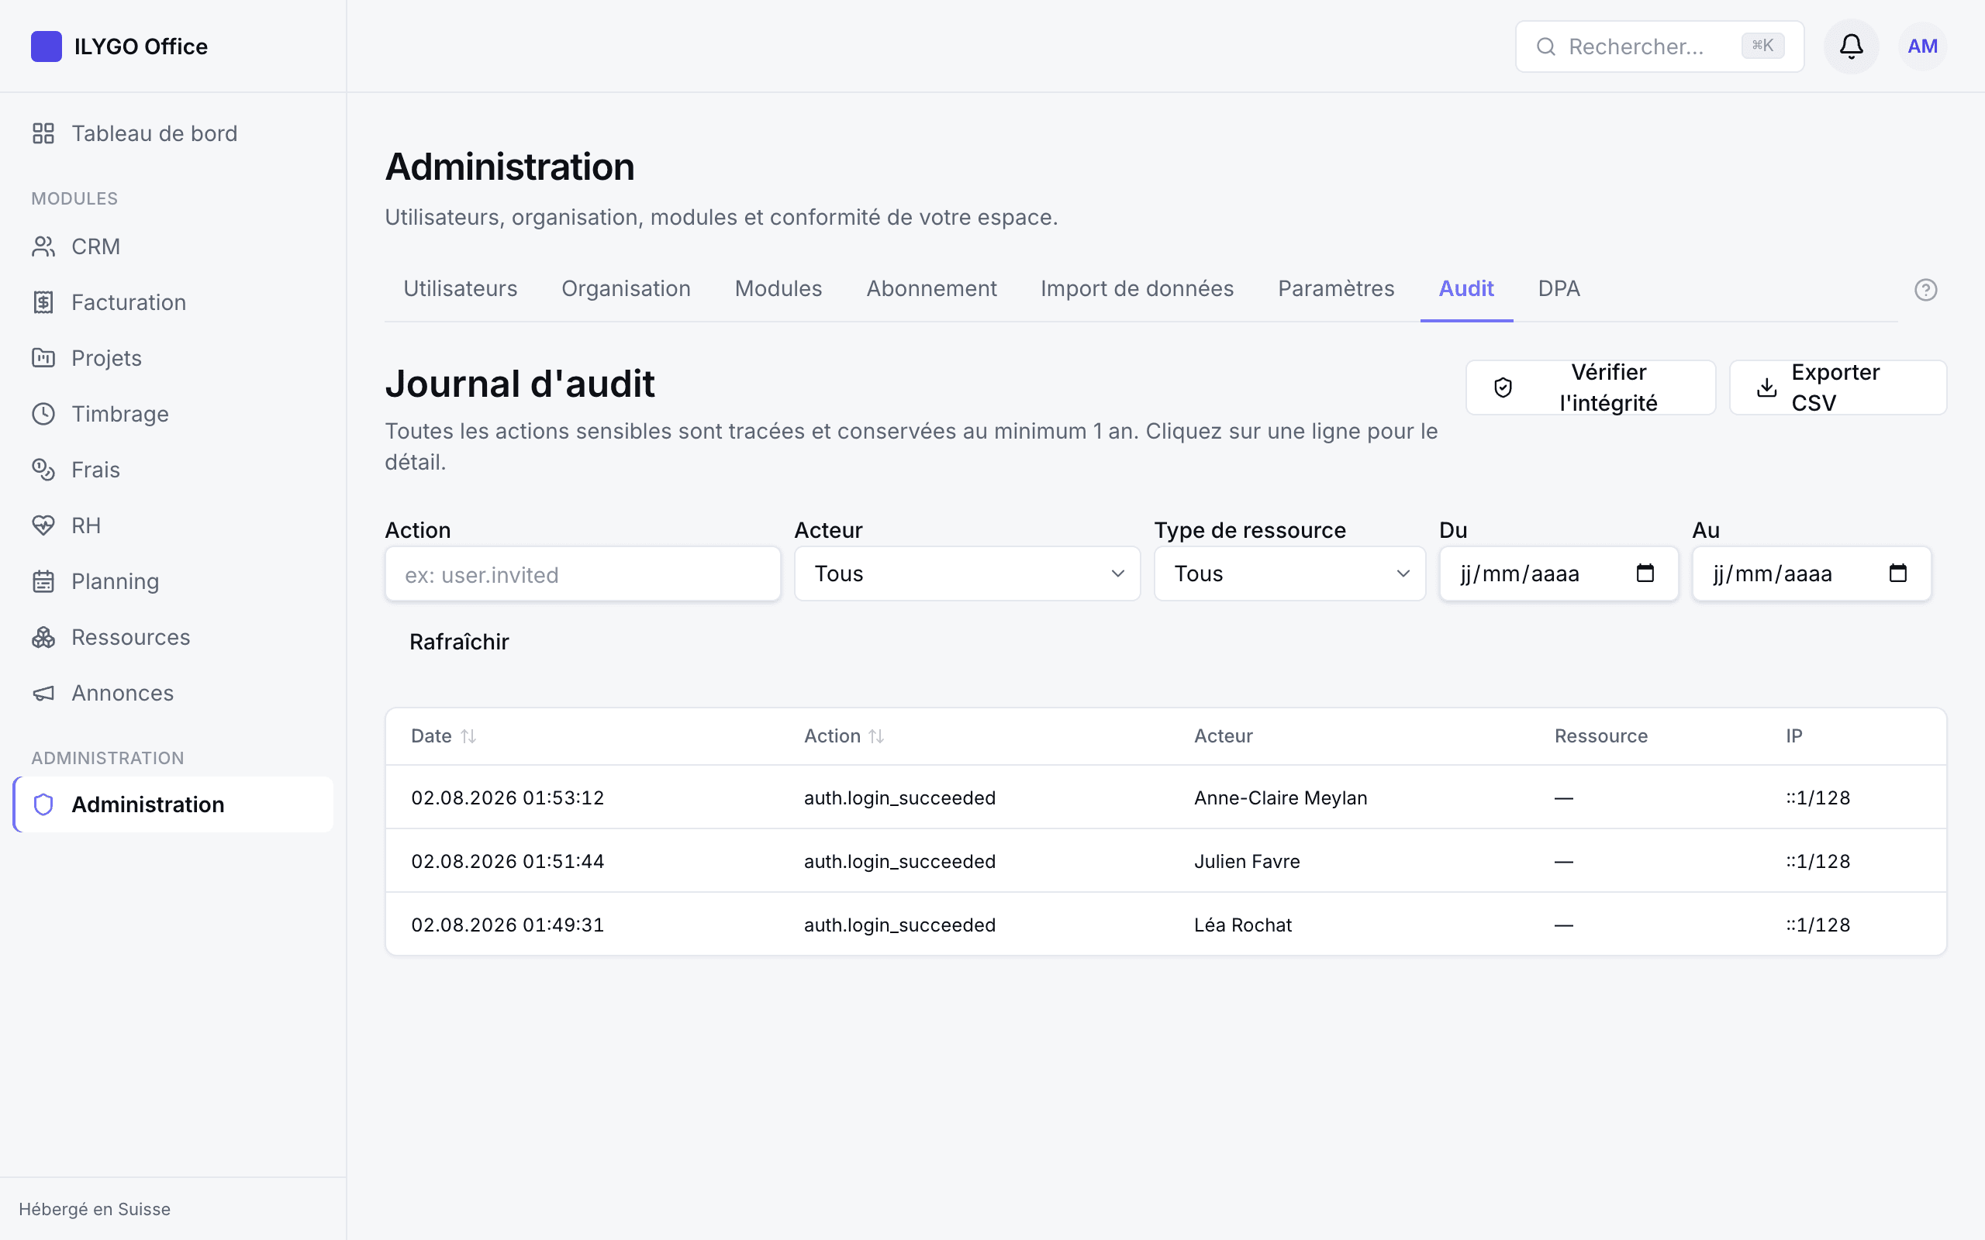
Task: Click date 02.08.2026 01:51:44
Action: point(507,860)
